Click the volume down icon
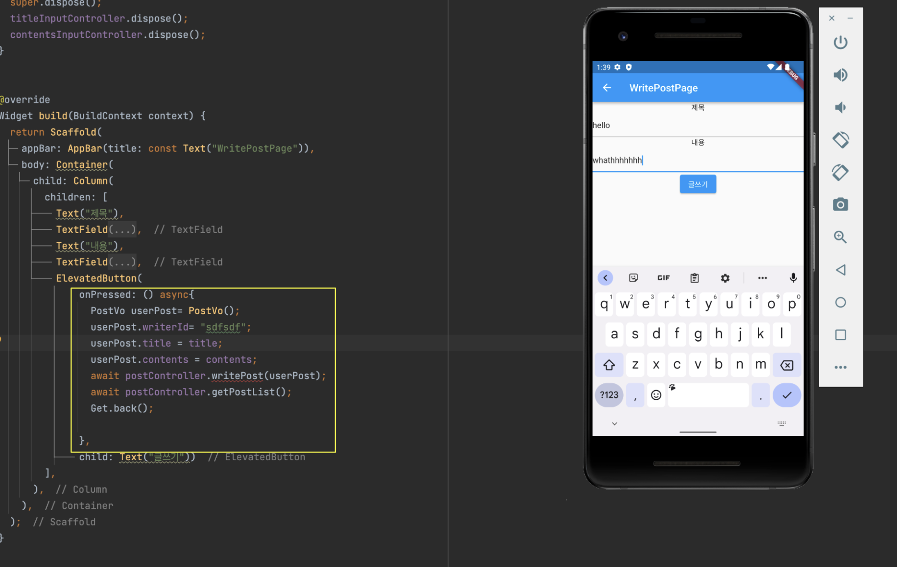The image size is (897, 567). point(840,108)
